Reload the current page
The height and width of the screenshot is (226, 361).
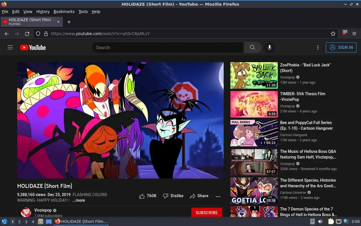27,34
